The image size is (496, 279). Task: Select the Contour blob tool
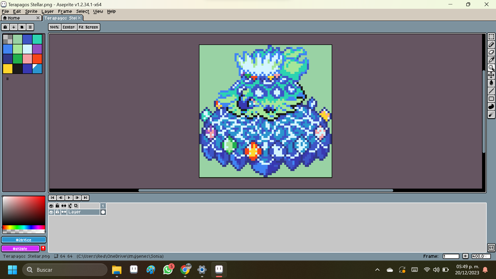click(x=491, y=106)
